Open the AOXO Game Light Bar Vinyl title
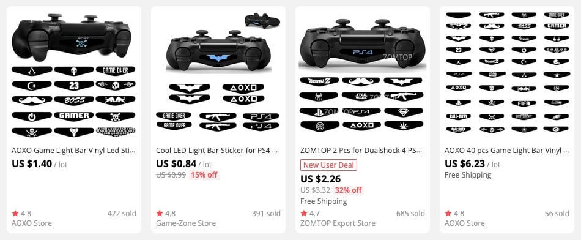This screenshot has height=240, width=581. [73, 151]
